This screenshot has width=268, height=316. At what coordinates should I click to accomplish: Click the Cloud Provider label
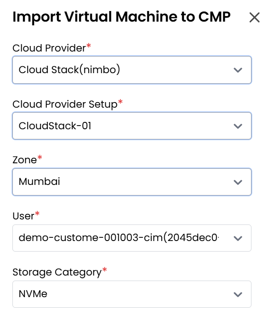(49, 48)
